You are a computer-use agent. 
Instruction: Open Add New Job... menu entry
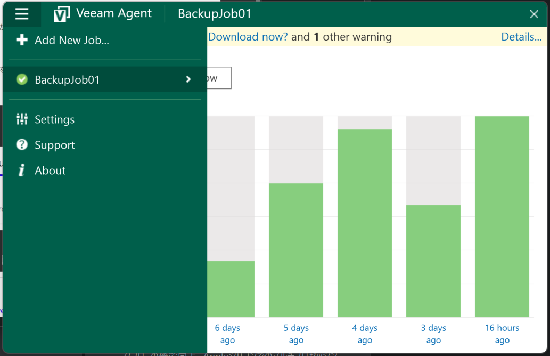point(105,40)
